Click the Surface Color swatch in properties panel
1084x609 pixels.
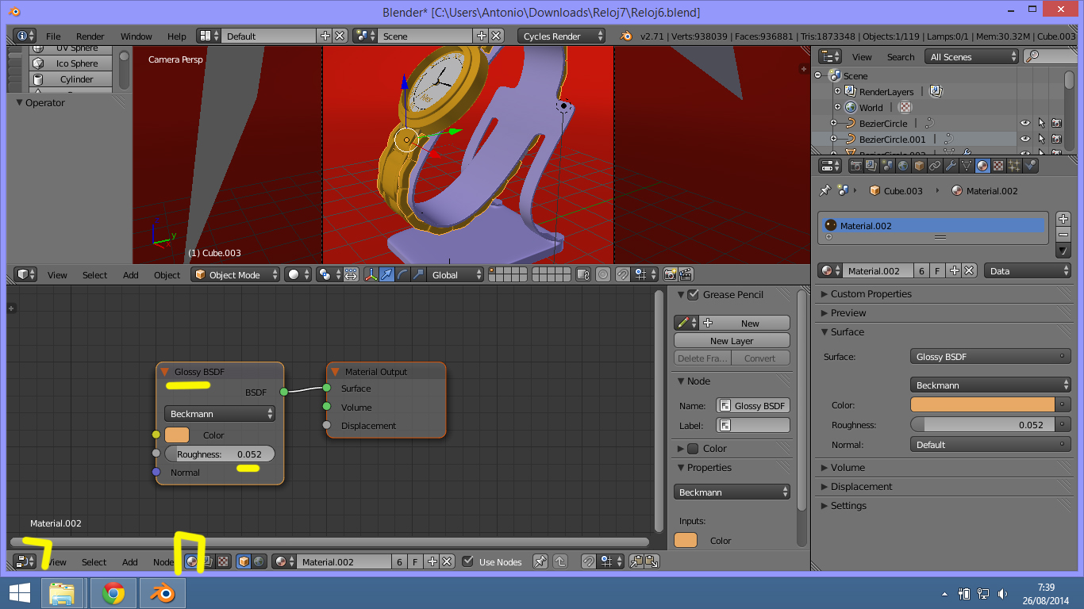pyautogui.click(x=983, y=404)
